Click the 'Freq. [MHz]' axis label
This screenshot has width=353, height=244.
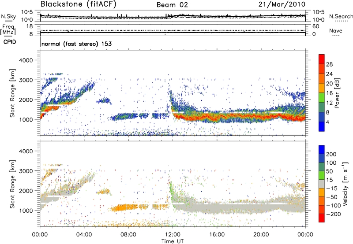click(8, 30)
